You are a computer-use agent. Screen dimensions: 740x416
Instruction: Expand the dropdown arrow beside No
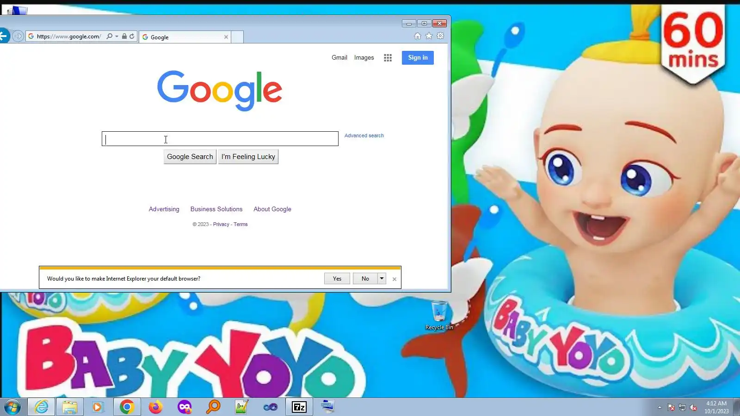tap(382, 278)
